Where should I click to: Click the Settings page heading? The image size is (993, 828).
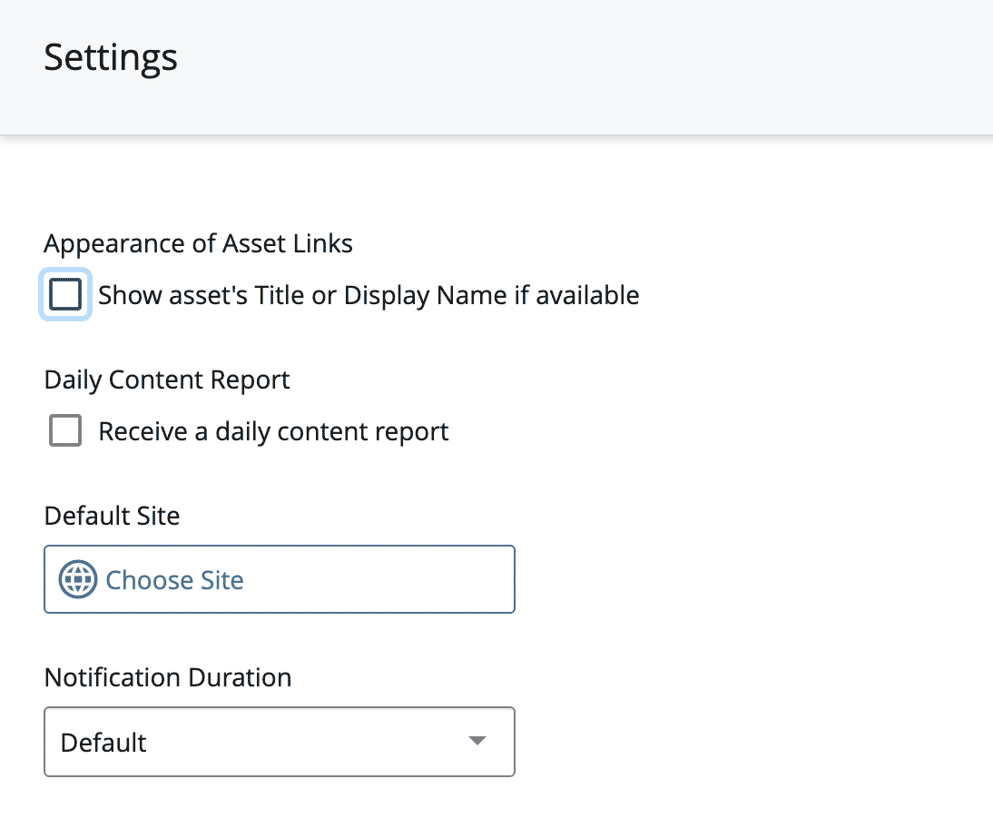(x=110, y=57)
